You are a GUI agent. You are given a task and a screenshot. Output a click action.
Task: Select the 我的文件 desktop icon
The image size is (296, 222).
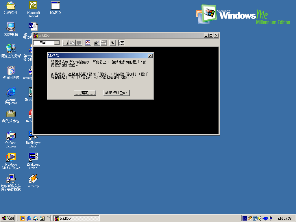click(11, 8)
